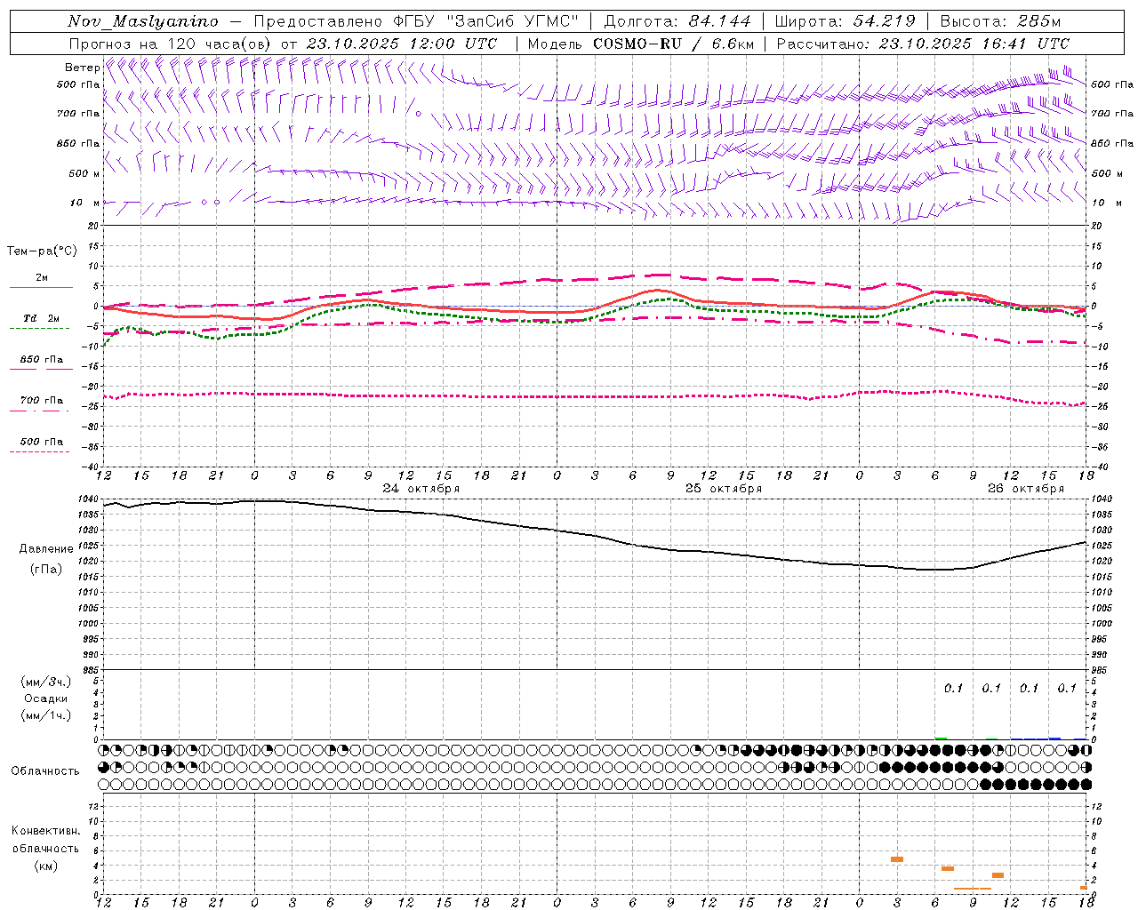
Task: Click the Конвективн. label of convective panel
Action: tap(46, 831)
